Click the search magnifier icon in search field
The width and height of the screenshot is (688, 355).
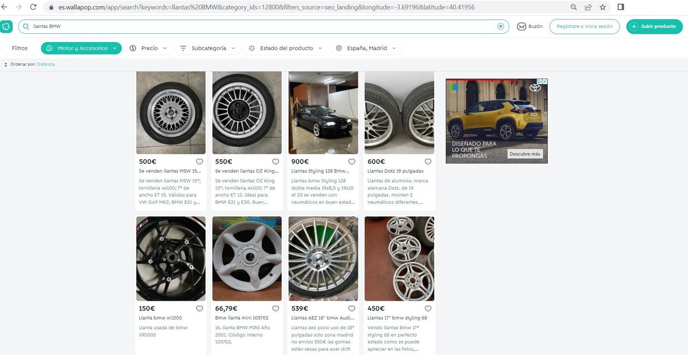click(x=26, y=26)
